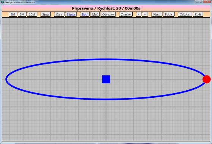Go back with Zpět button
The image size is (212, 144).
pos(198,14)
